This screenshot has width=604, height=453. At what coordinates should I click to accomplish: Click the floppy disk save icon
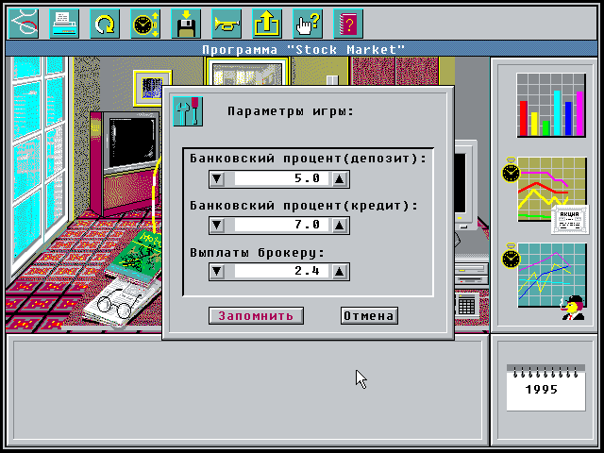tap(186, 24)
